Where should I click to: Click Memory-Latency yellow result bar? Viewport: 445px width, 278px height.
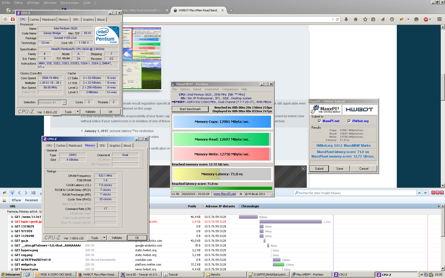coord(222,174)
